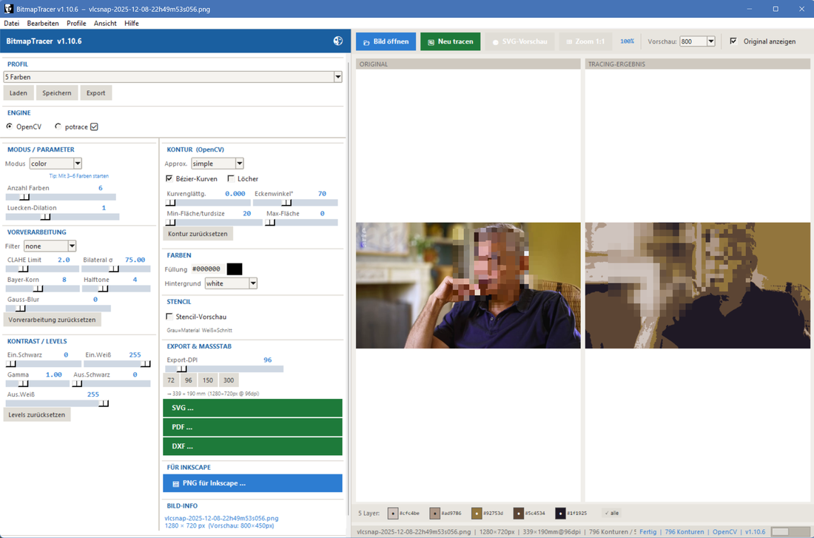This screenshot has width=814, height=538.
Task: Click the Laden profile button
Action: [x=18, y=93]
